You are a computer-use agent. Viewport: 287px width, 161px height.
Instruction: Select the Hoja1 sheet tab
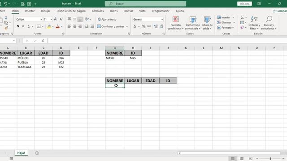tap(21, 153)
